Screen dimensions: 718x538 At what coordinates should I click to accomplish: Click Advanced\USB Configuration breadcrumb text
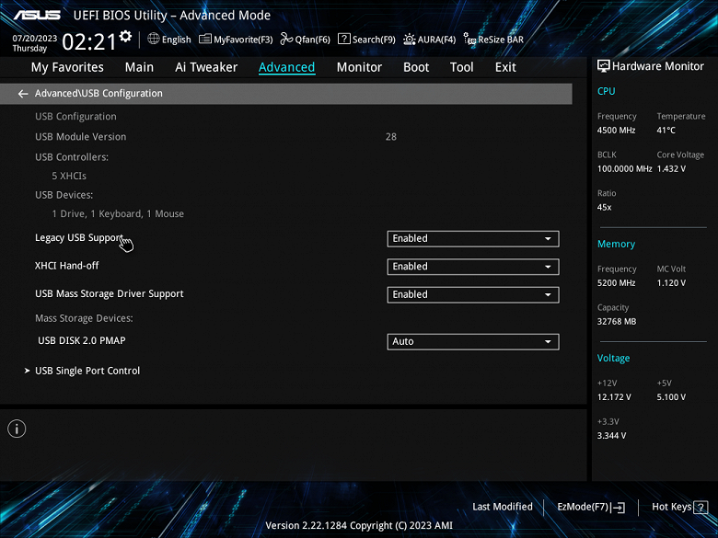(98, 93)
